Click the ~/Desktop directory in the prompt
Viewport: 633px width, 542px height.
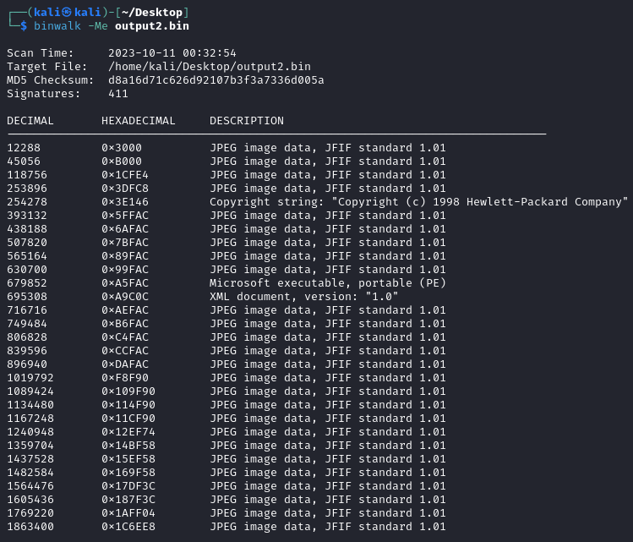pyautogui.click(x=156, y=12)
